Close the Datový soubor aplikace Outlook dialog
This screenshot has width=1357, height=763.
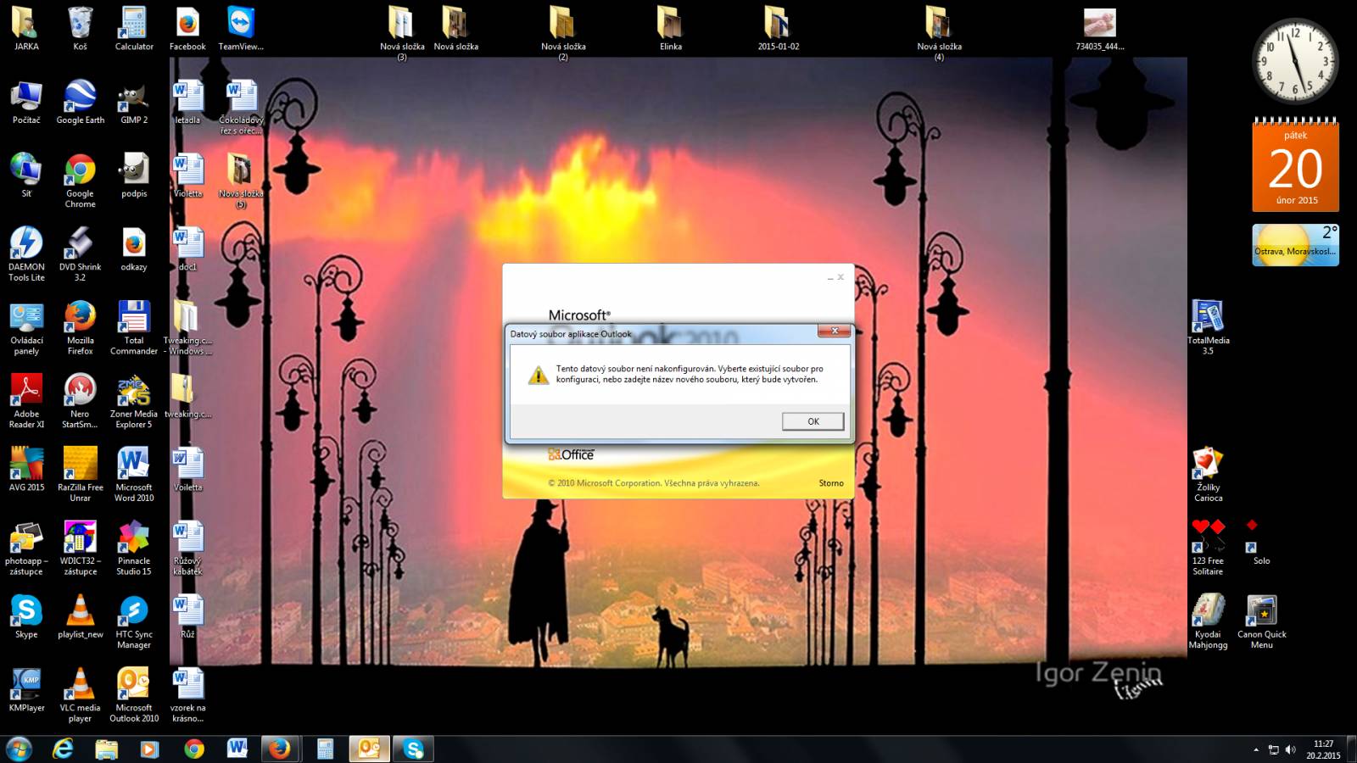[x=835, y=331]
